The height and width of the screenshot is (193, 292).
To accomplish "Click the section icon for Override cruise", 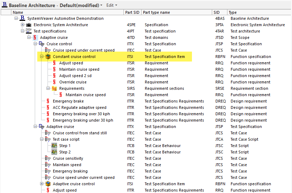I will [x=54, y=82].
